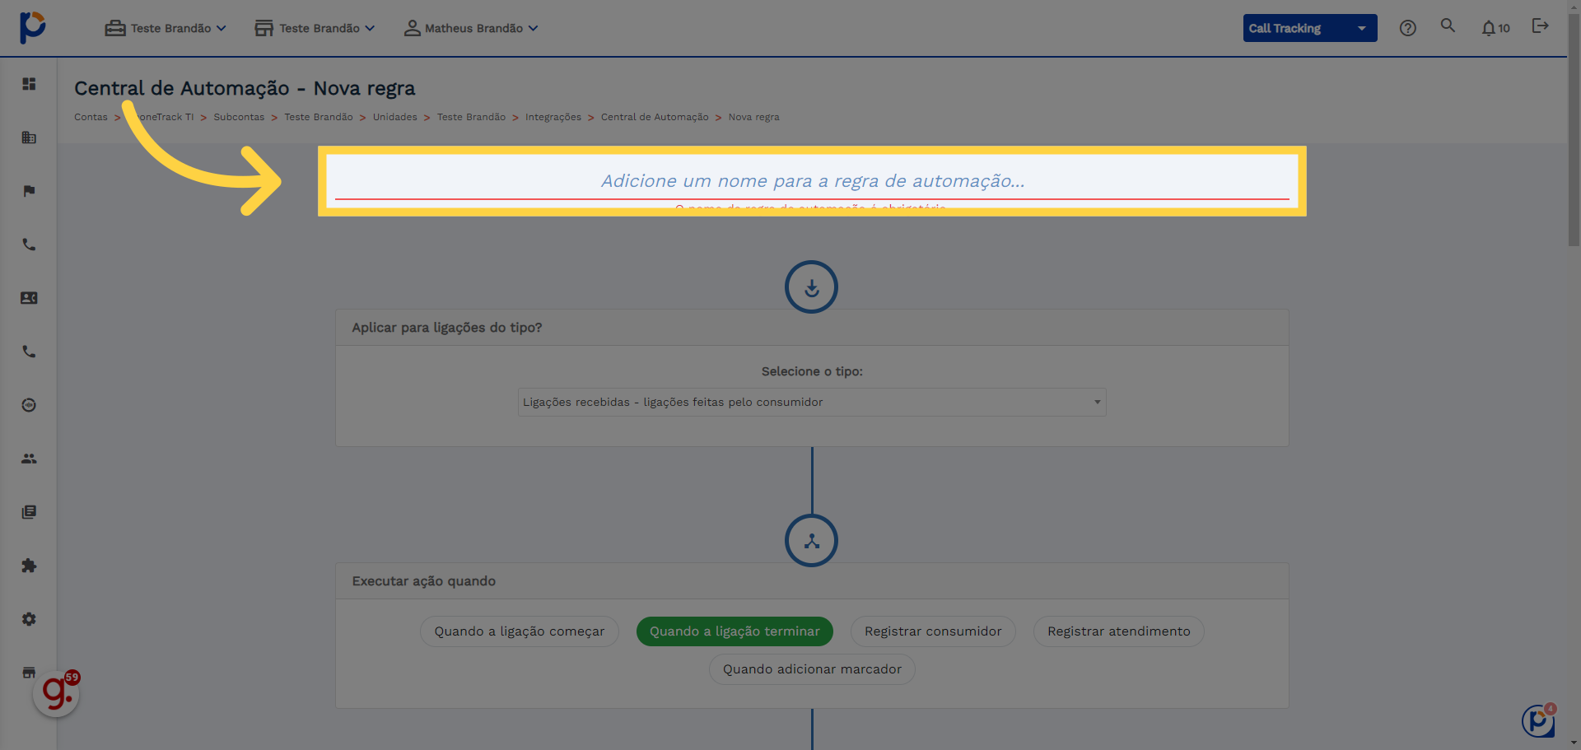
Task: Select Registrar atendimento trigger
Action: tap(1119, 631)
